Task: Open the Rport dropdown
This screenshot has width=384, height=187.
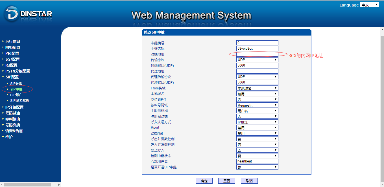Action: (257, 127)
